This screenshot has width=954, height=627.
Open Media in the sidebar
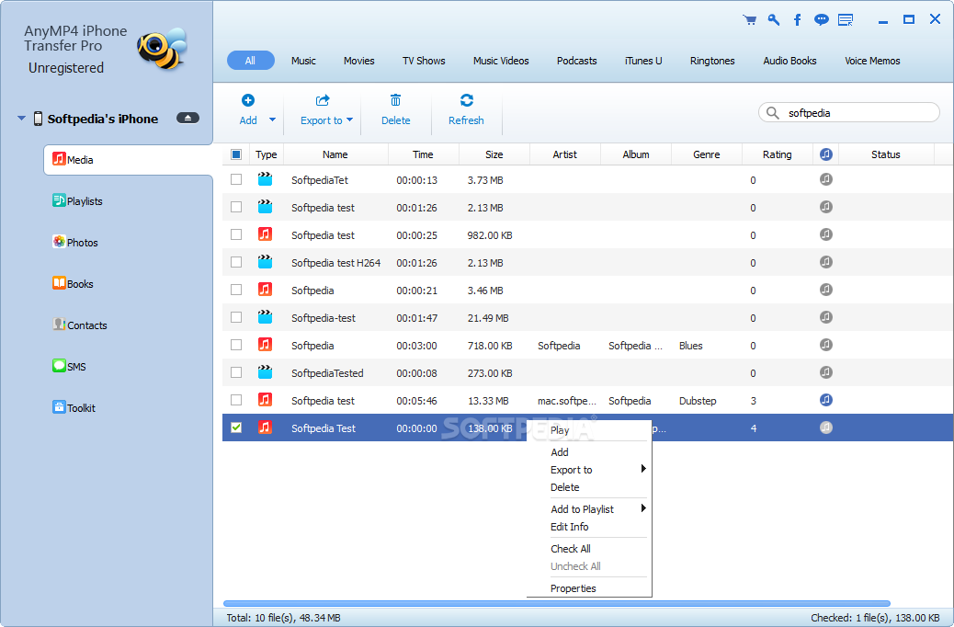tap(129, 160)
